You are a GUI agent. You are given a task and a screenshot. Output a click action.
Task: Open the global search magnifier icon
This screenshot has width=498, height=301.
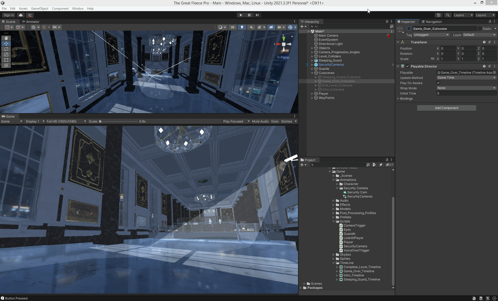pos(448,15)
